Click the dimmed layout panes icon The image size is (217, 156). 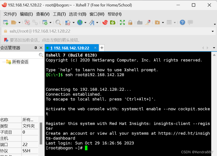pos(169,22)
